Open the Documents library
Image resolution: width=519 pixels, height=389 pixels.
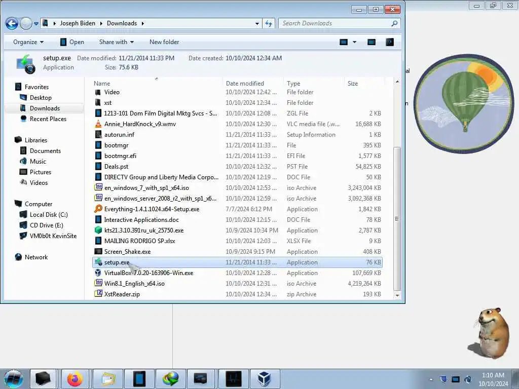pos(45,151)
